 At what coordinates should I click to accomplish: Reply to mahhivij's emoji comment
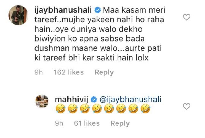pyautogui.click(x=120, y=123)
